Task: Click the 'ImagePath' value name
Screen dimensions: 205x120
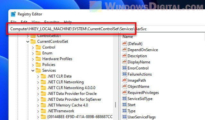Action: tap(137, 80)
